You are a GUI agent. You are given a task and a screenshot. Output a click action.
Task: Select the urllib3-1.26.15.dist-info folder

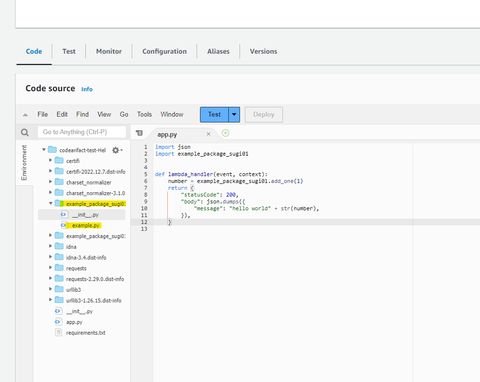(x=94, y=301)
